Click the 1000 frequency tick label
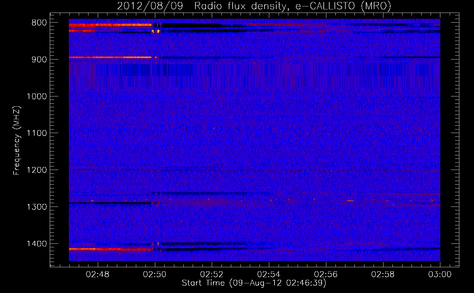 [x=37, y=96]
